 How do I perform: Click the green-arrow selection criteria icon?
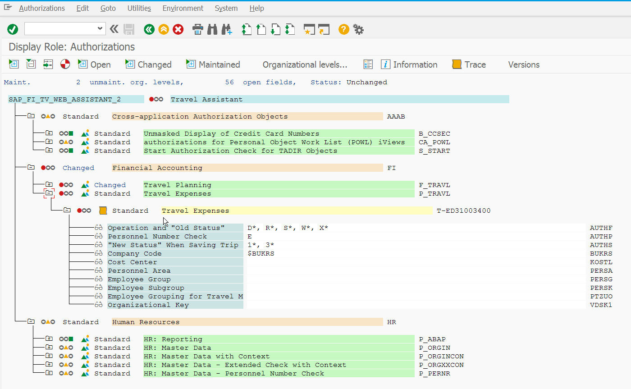point(48,64)
